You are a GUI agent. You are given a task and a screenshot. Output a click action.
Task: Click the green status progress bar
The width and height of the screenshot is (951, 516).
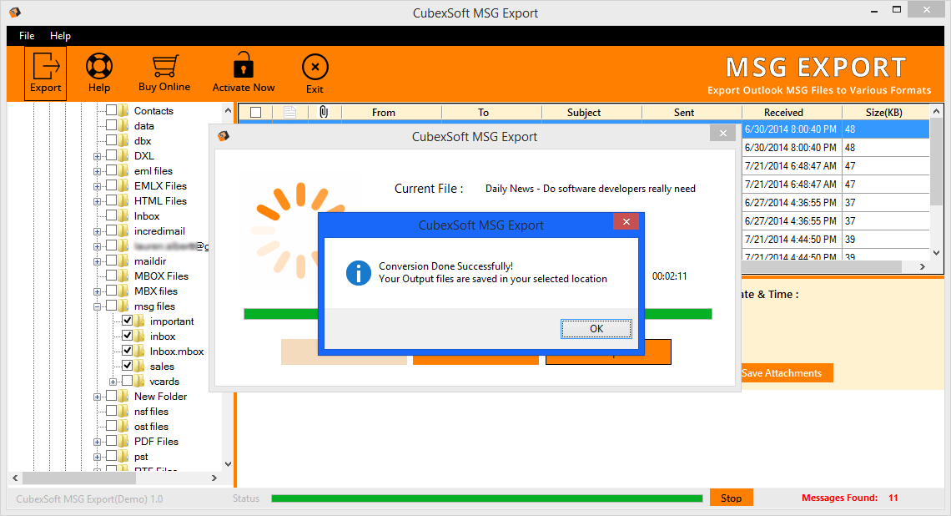pyautogui.click(x=486, y=498)
